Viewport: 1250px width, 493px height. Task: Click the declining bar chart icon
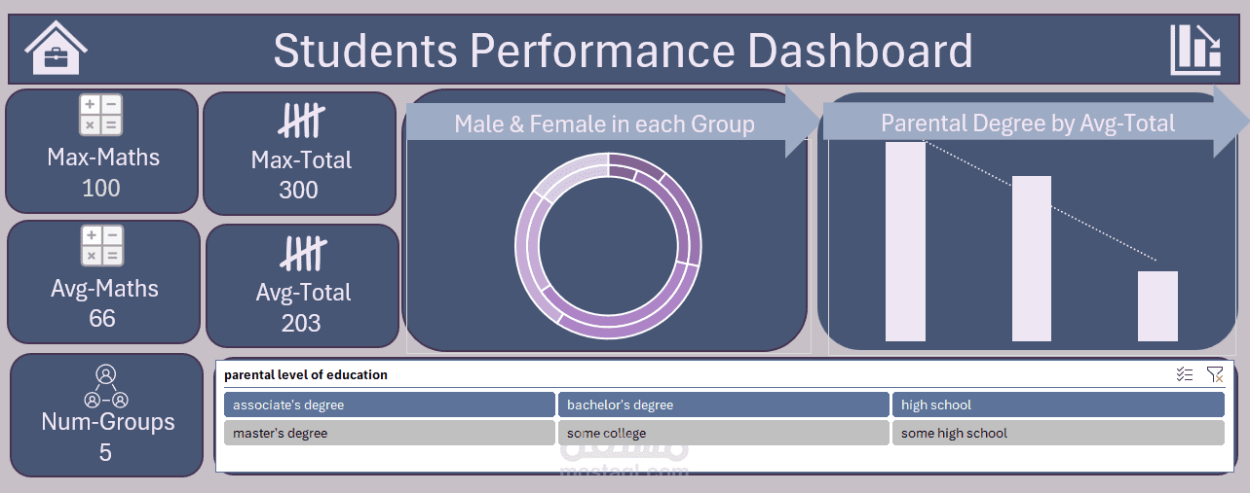[x=1195, y=50]
